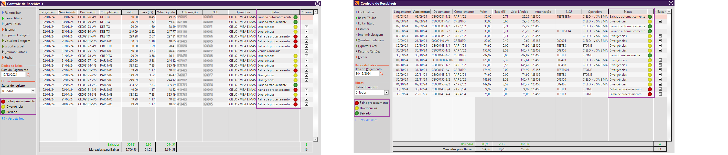Viewport: 728px width, 155px height.
Task: Open F3 - Ver detalhes, 30/12/2024 window
Action: (x=366, y=120)
